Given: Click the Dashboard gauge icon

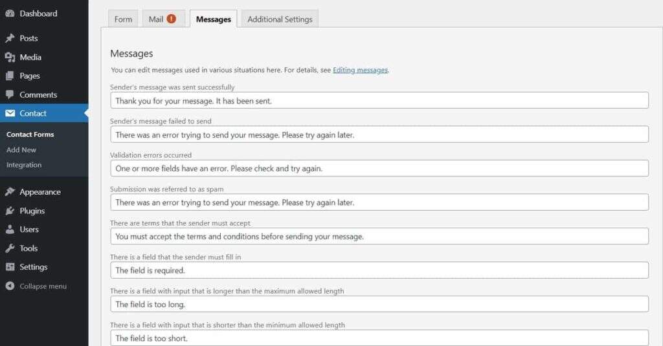Looking at the screenshot, I should pos(10,14).
